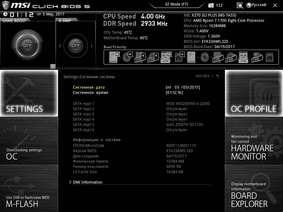The height and width of the screenshot is (212, 283).
Task: Click the legacy network boot icon
Action: point(269,57)
